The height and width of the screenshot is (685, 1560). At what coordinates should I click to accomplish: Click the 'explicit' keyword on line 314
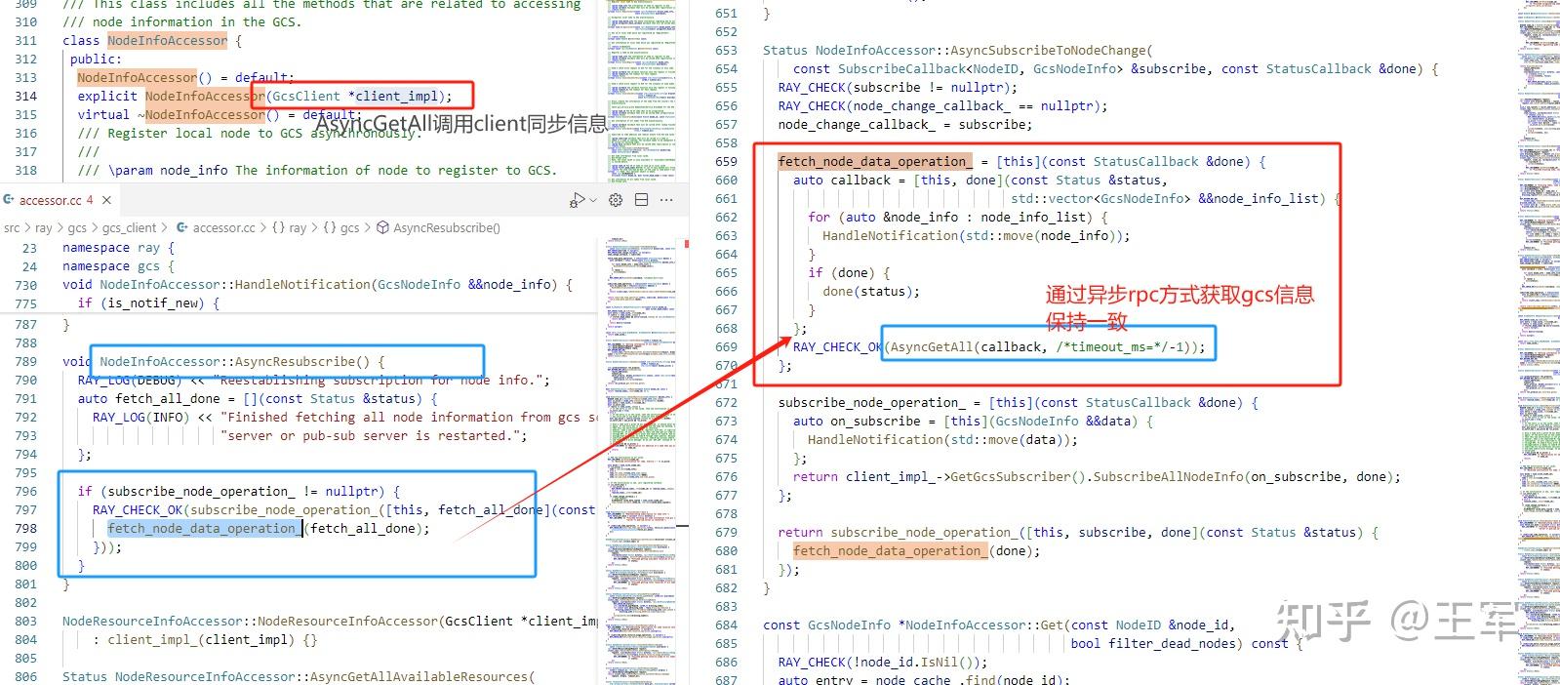coord(107,97)
